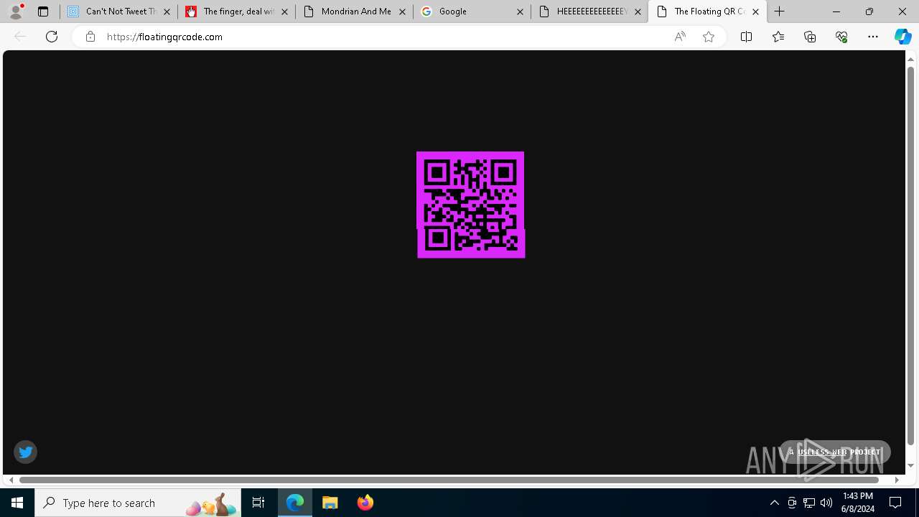Click the taskbar search box
The image size is (919, 517).
(138, 503)
